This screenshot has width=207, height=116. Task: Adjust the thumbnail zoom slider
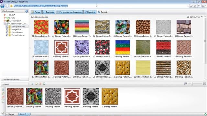click(x=192, y=84)
